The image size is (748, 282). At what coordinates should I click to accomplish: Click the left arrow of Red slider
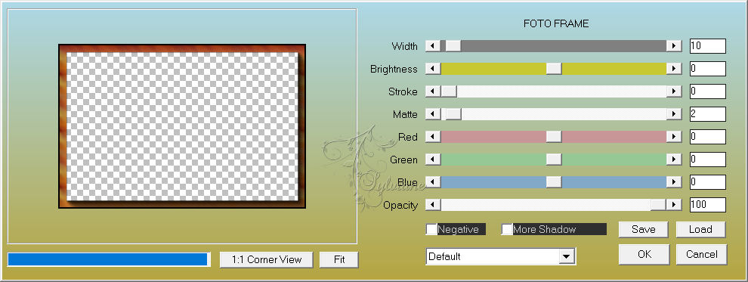click(433, 137)
